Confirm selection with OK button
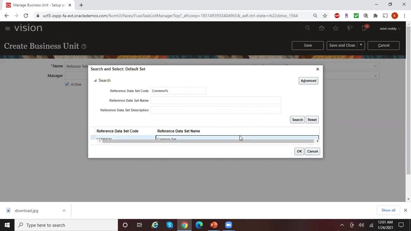The width and height of the screenshot is (411, 231). pos(299,151)
